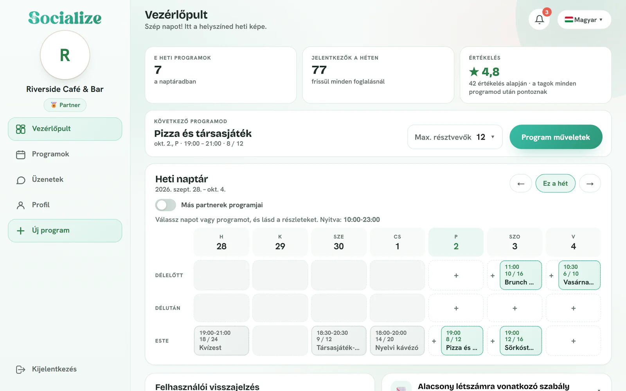Open the Vasárna... 10:30 event
The image size is (626, 391).
(x=579, y=275)
